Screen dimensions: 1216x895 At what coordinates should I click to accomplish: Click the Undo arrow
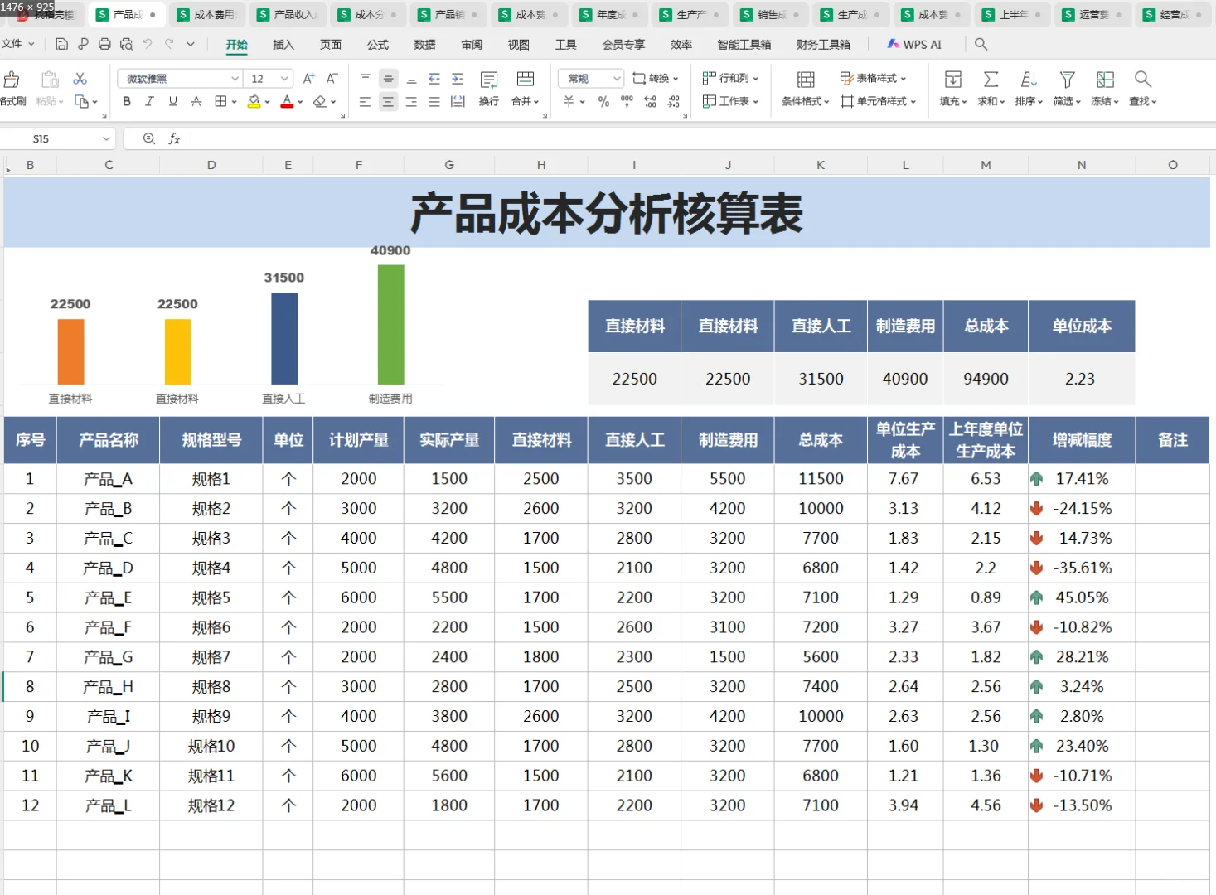tap(148, 44)
